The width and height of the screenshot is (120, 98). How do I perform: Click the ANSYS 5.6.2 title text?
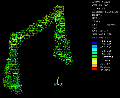coord(101,2)
